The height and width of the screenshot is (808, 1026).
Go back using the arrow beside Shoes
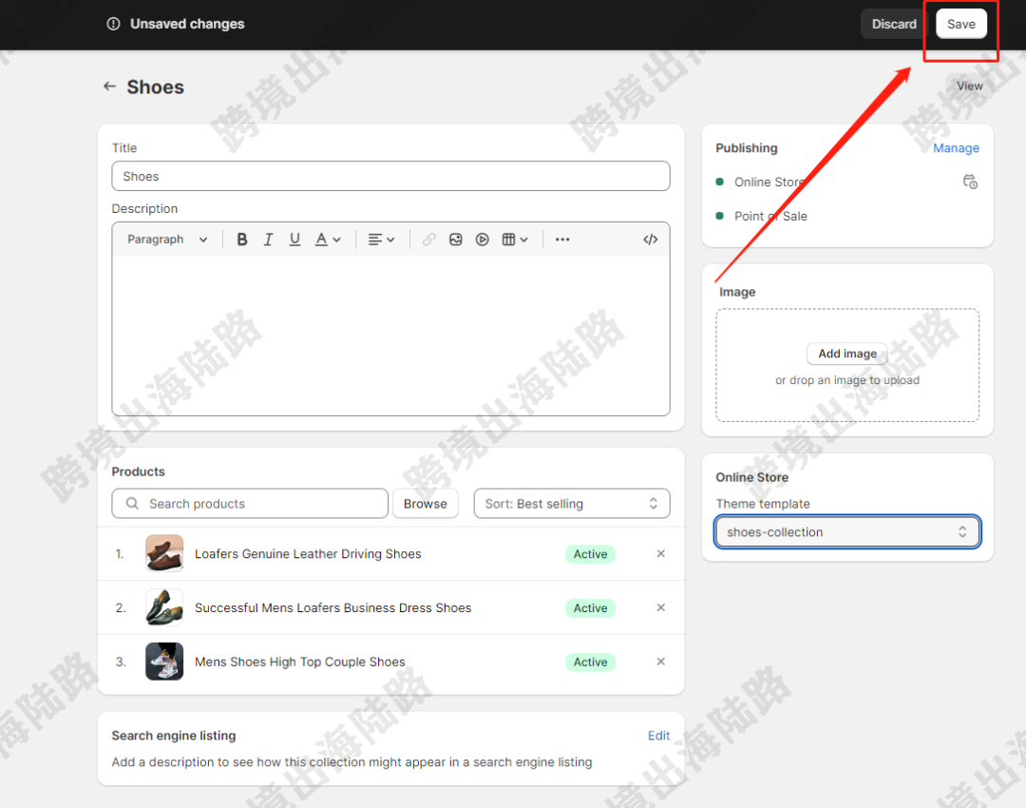pos(109,87)
